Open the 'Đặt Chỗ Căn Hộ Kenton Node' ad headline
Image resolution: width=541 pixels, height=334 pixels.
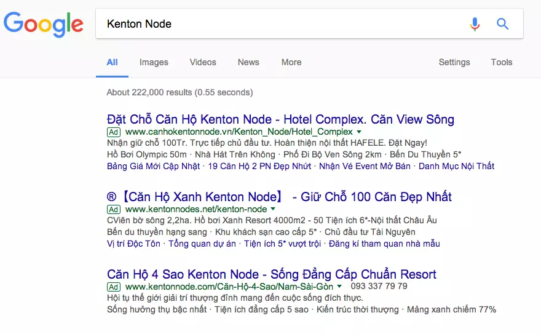(x=280, y=119)
